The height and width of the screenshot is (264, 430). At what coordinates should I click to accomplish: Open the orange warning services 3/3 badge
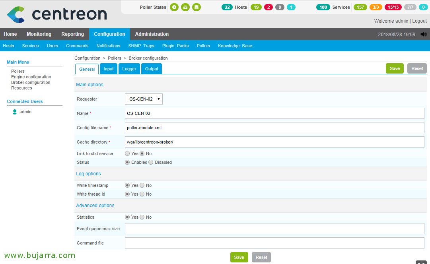(376, 7)
